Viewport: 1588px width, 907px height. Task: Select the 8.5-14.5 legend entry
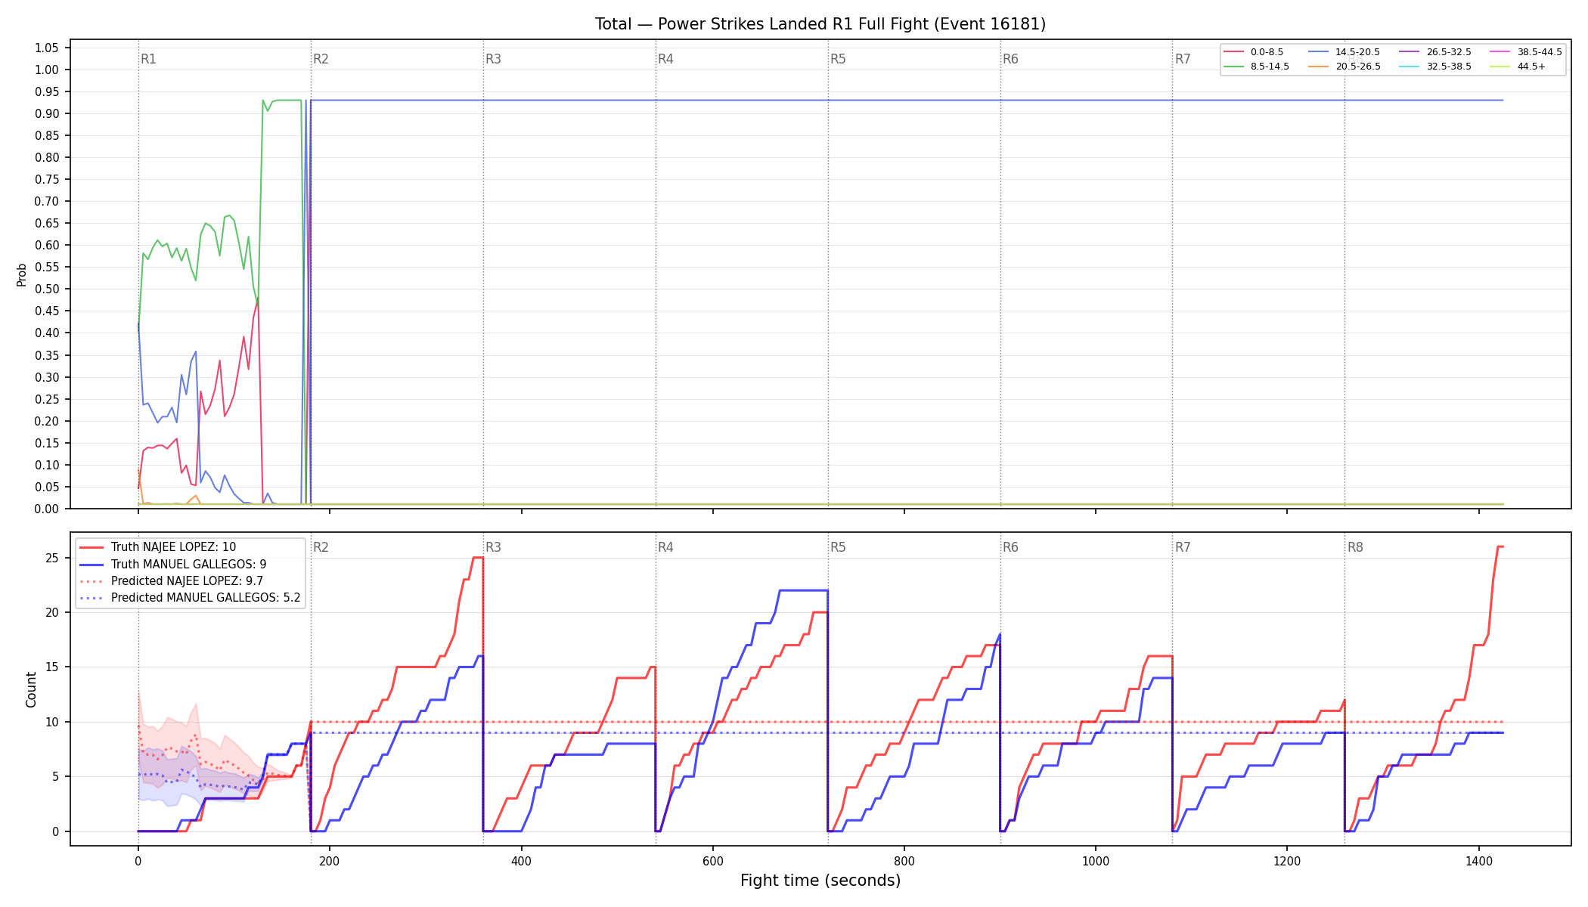[x=1257, y=67]
